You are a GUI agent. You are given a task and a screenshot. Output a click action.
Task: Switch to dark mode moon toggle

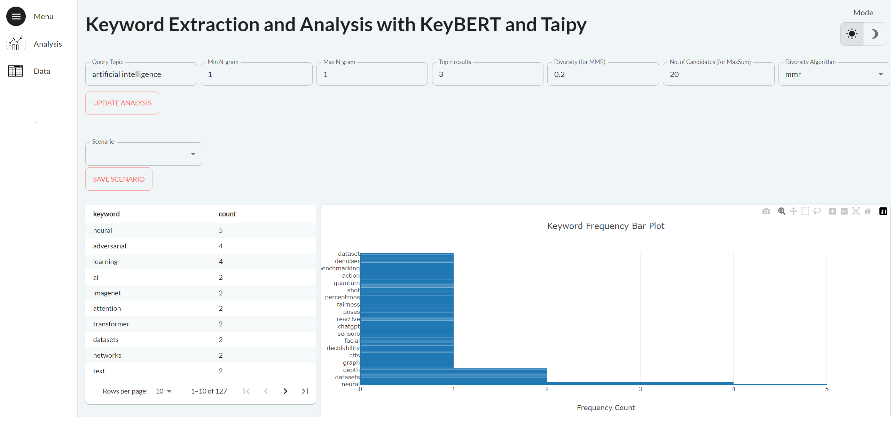(x=874, y=34)
